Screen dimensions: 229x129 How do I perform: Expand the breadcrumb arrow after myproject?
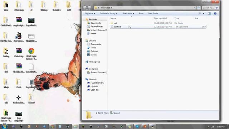coord(112,8)
